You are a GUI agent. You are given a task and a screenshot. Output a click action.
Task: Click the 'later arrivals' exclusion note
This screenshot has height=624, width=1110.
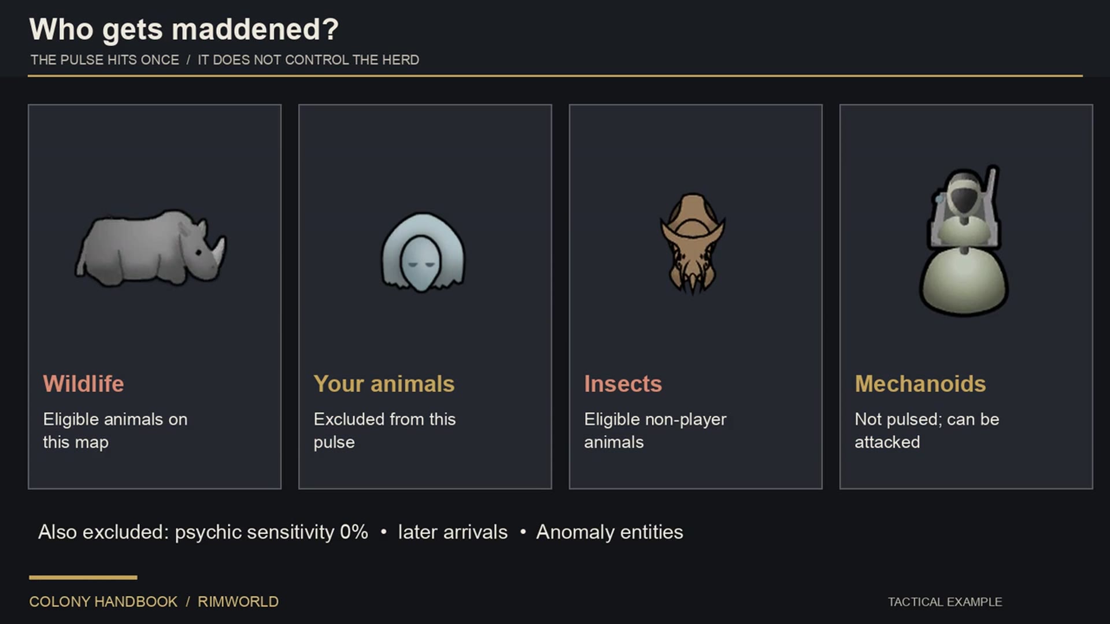[x=453, y=532]
